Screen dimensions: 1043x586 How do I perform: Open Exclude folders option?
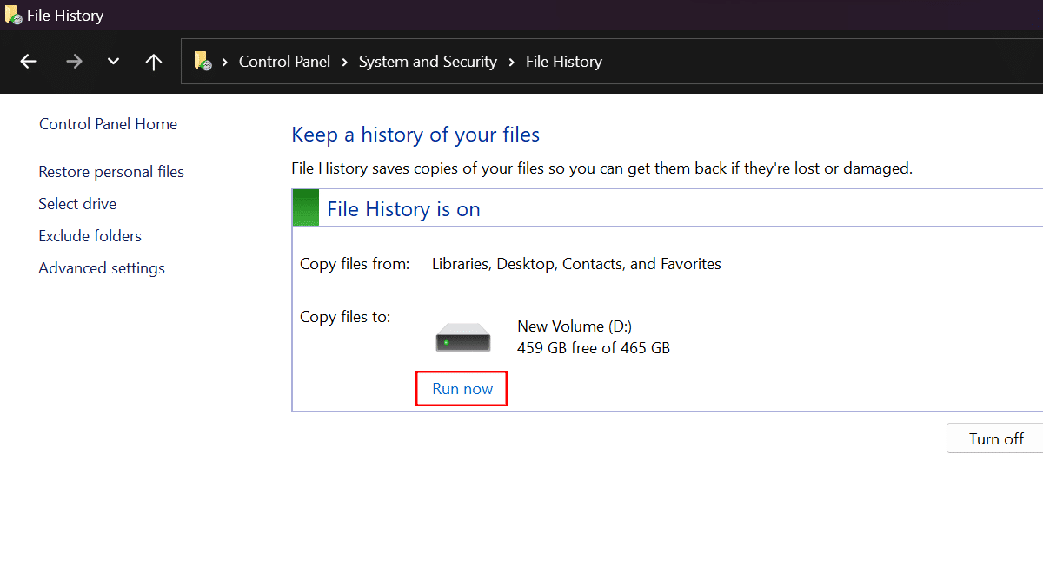(90, 236)
